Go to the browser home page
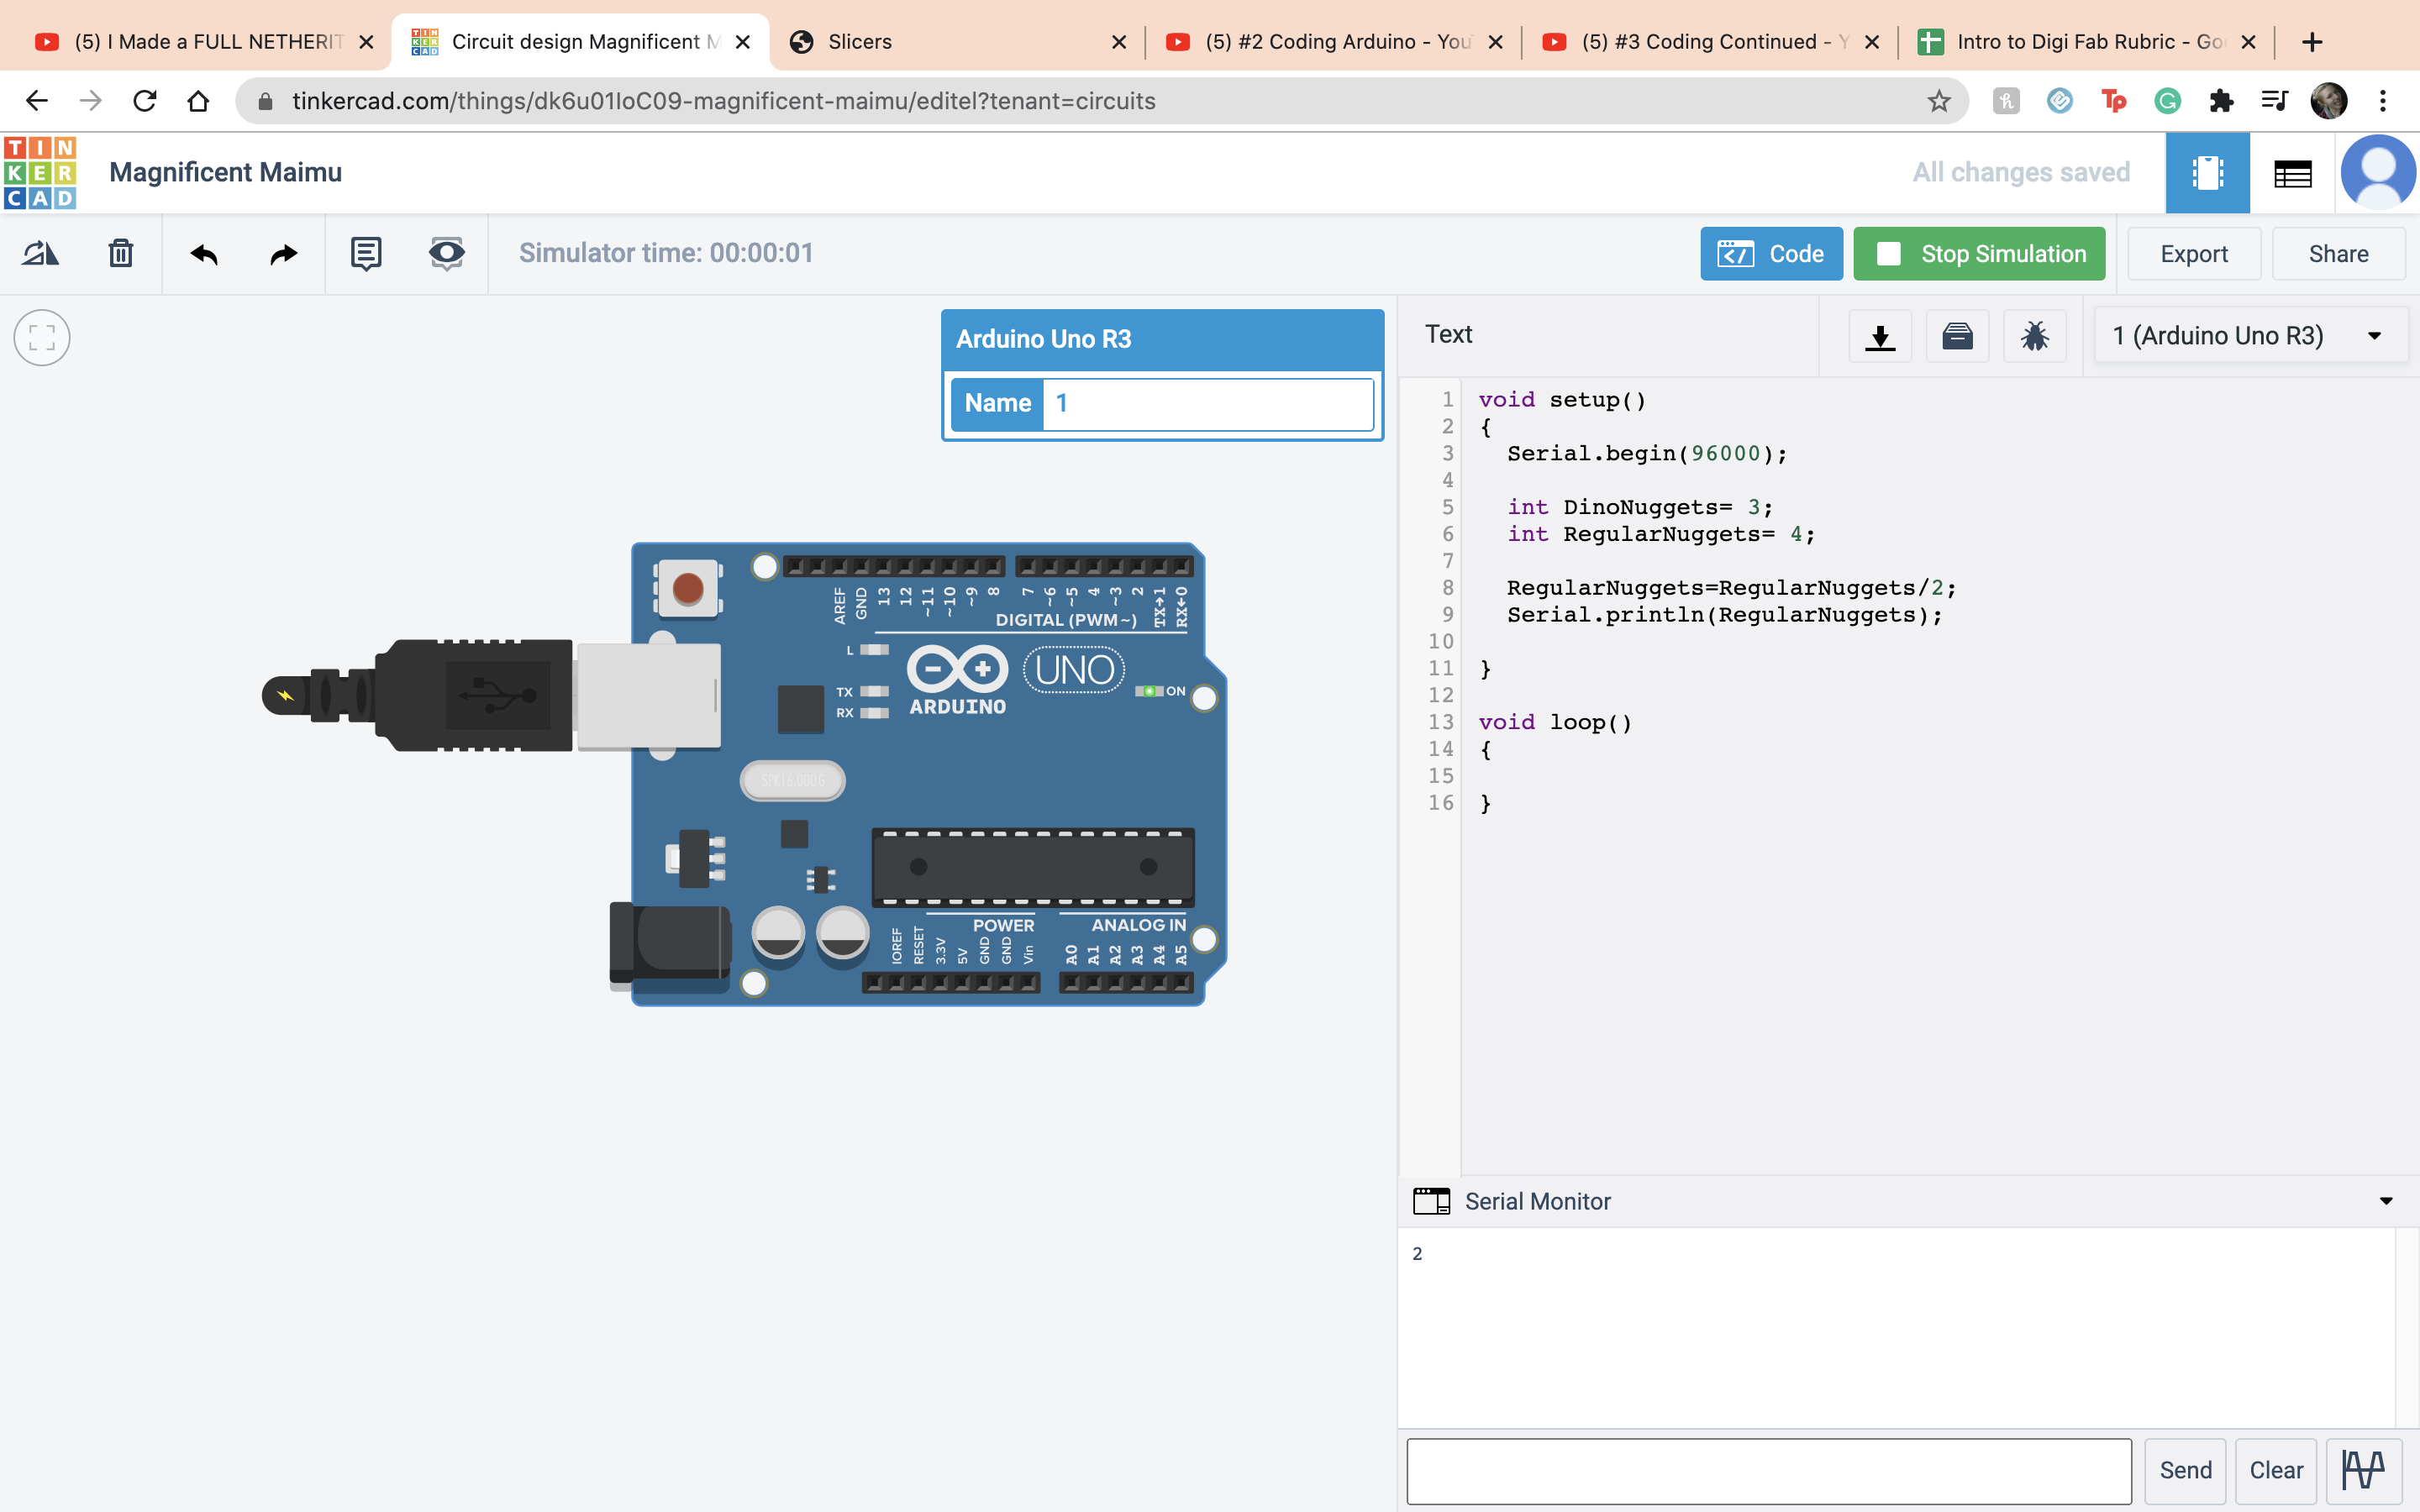 pyautogui.click(x=198, y=101)
